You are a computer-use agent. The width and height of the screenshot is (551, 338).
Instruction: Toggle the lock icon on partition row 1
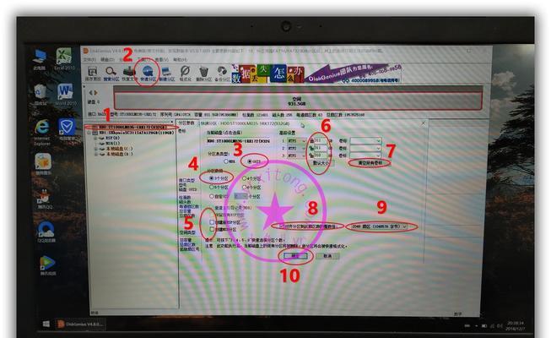point(311,141)
